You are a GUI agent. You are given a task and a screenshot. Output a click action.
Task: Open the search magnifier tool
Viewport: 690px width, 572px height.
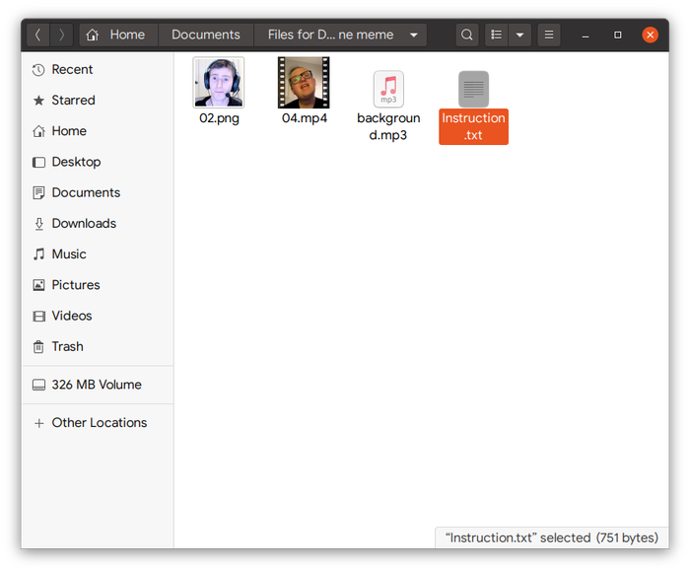click(x=467, y=35)
